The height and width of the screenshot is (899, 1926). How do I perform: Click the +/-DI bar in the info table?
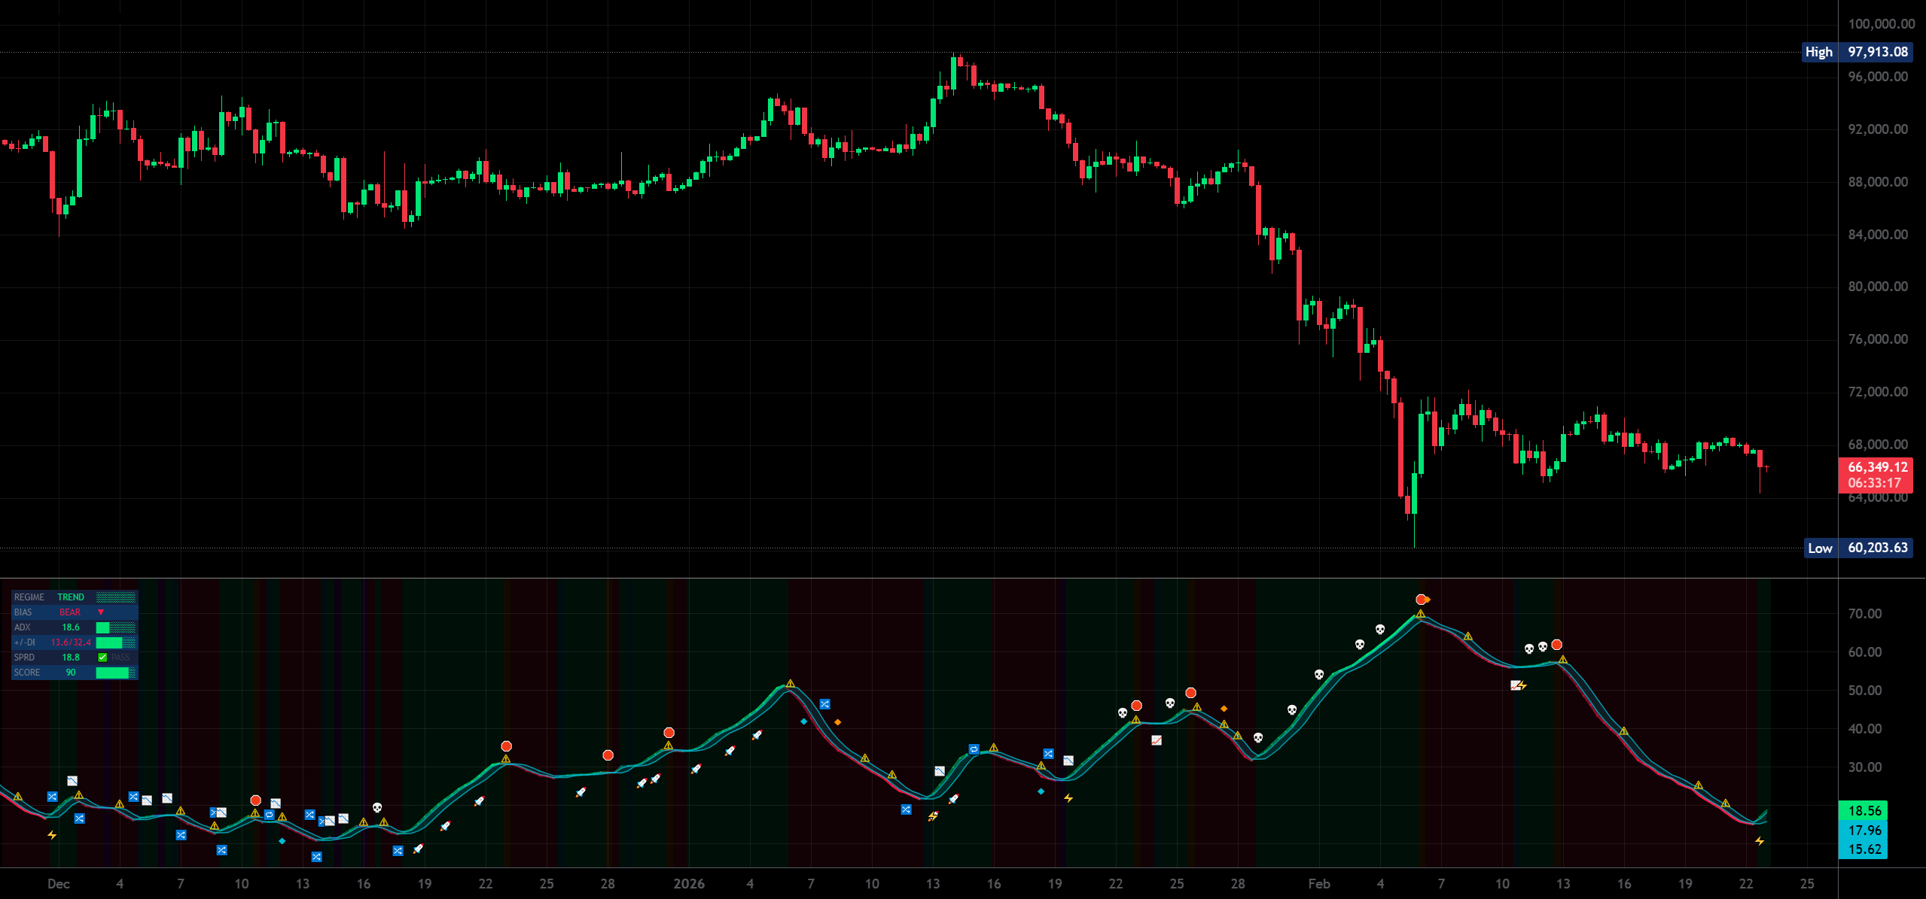pos(116,642)
